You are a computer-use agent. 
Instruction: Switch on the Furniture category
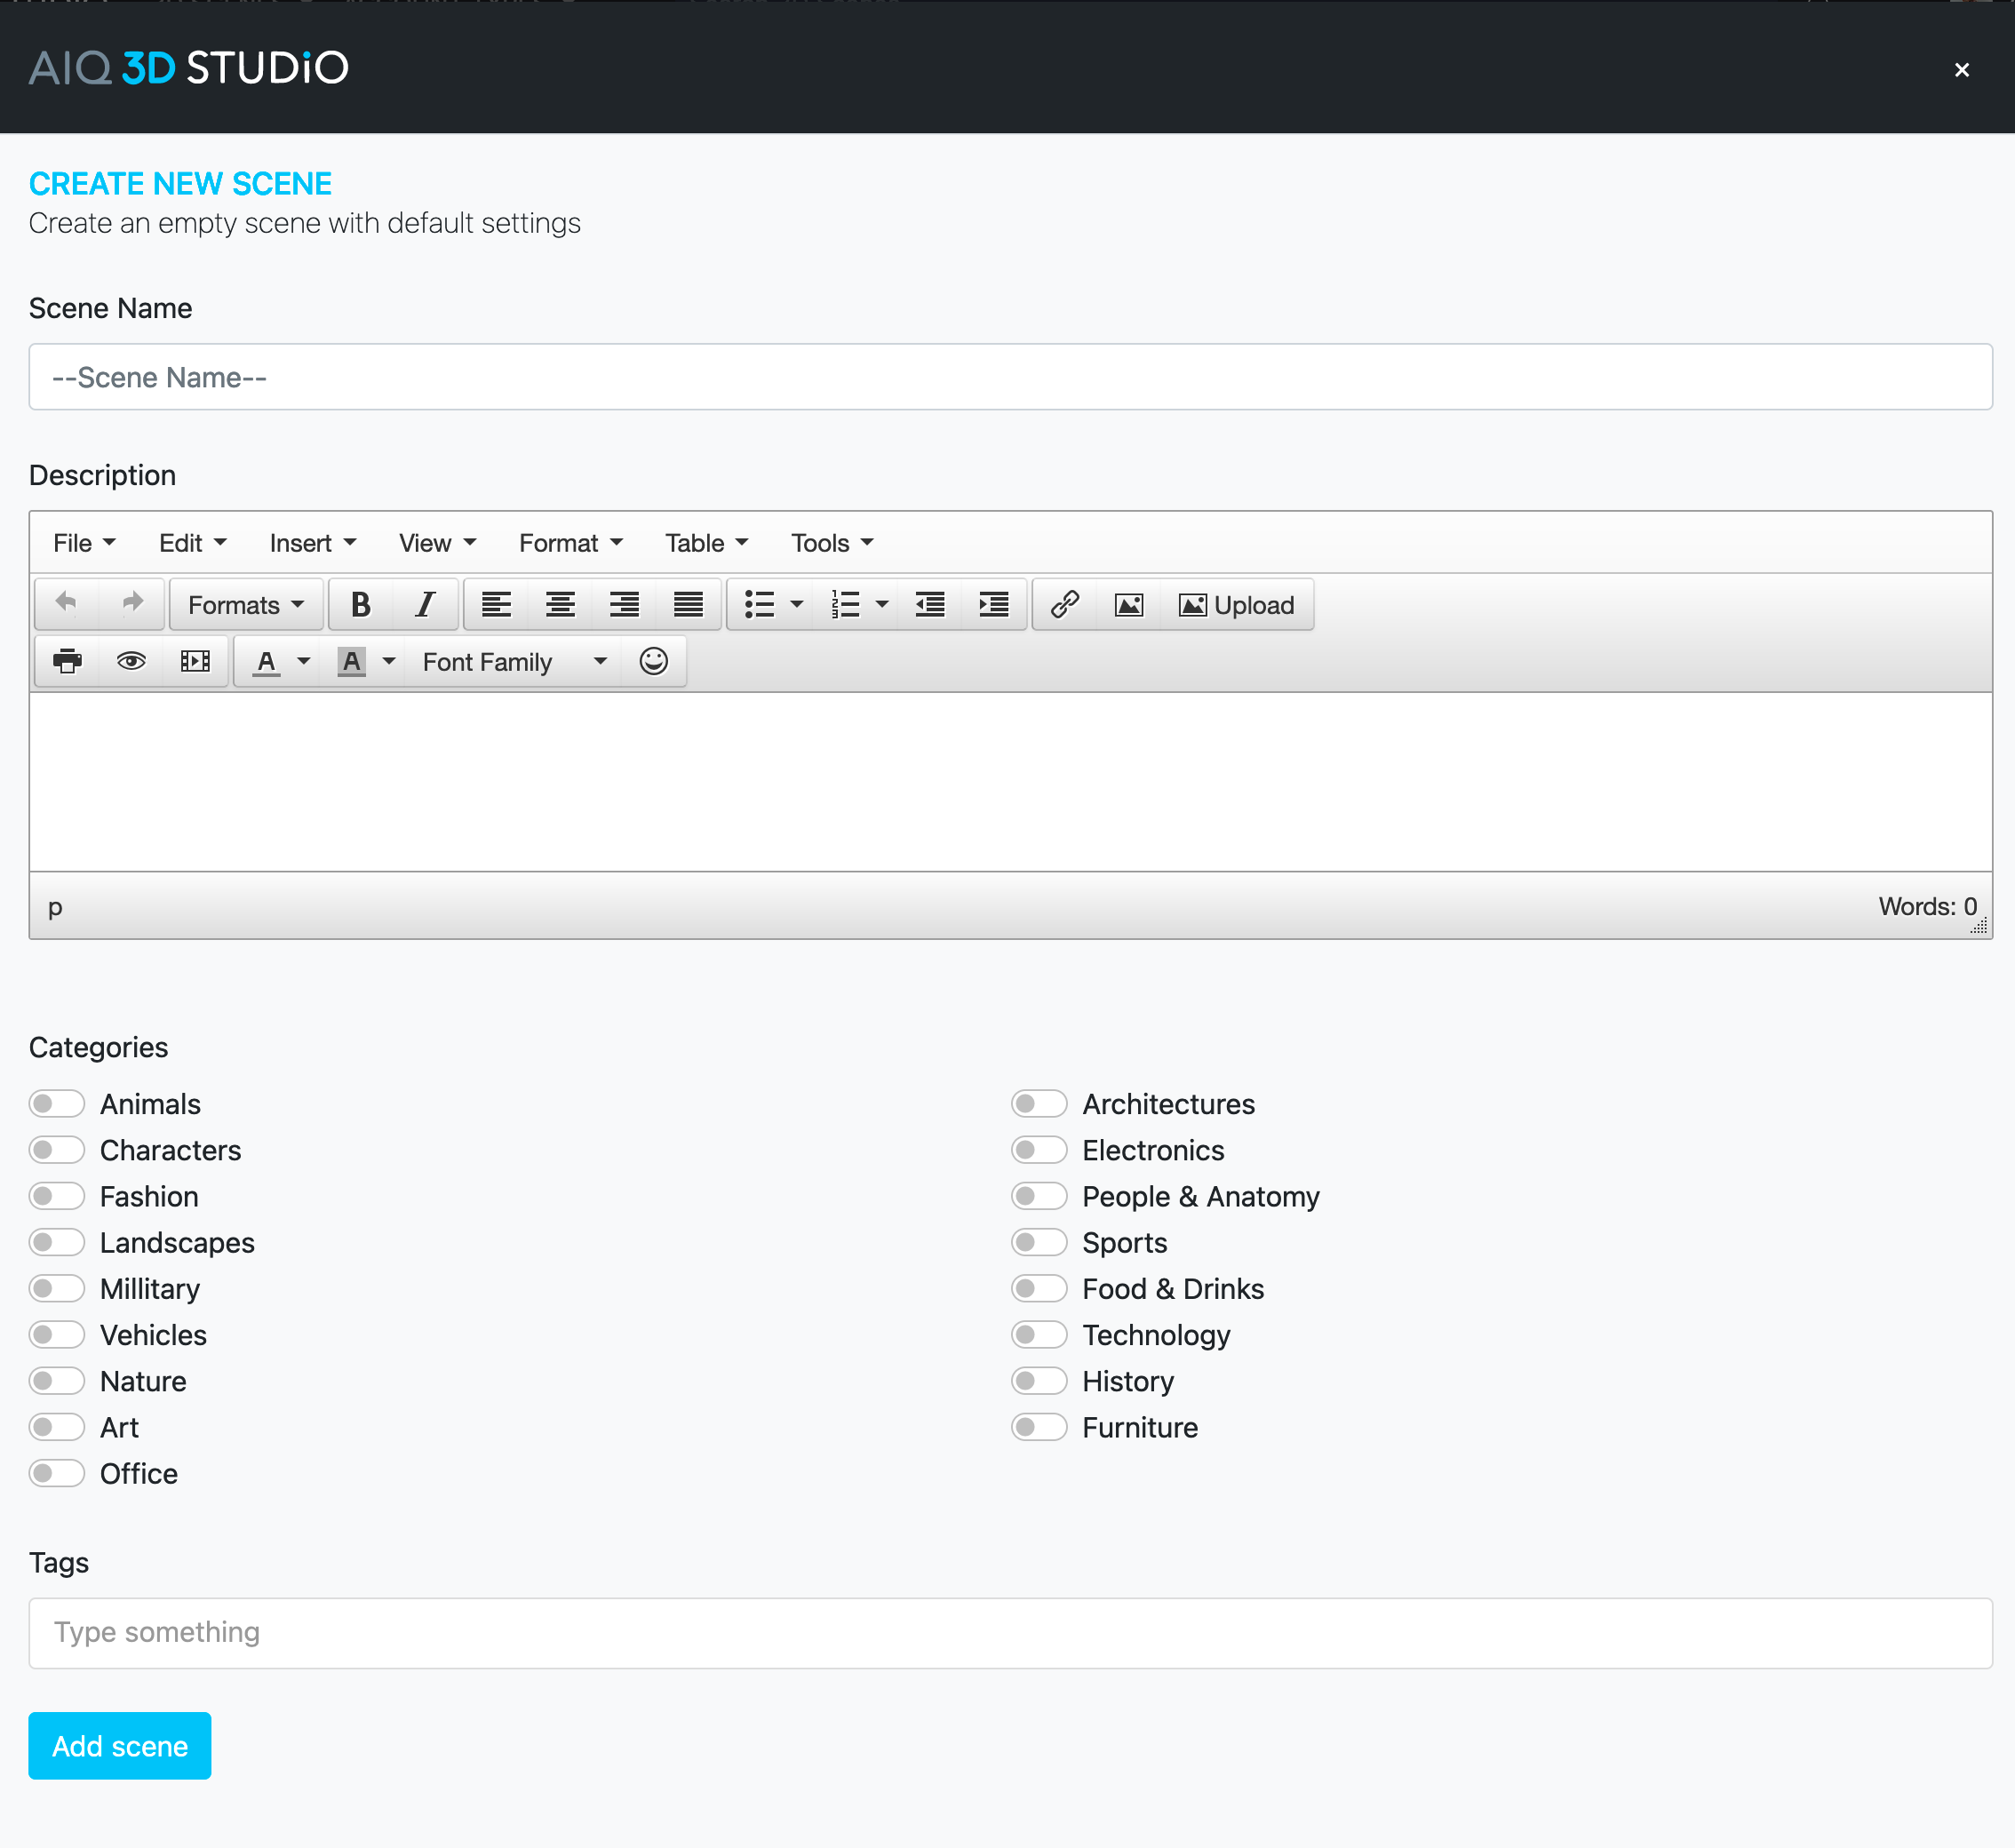(x=1039, y=1427)
